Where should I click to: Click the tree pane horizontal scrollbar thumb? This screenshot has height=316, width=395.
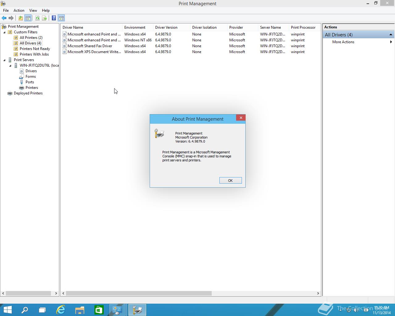pos(28,293)
